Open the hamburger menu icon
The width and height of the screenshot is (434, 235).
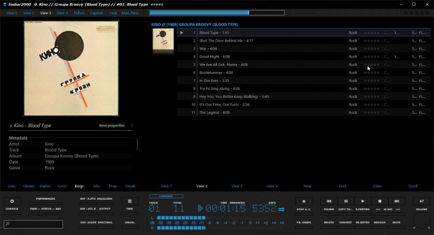(x=130, y=202)
